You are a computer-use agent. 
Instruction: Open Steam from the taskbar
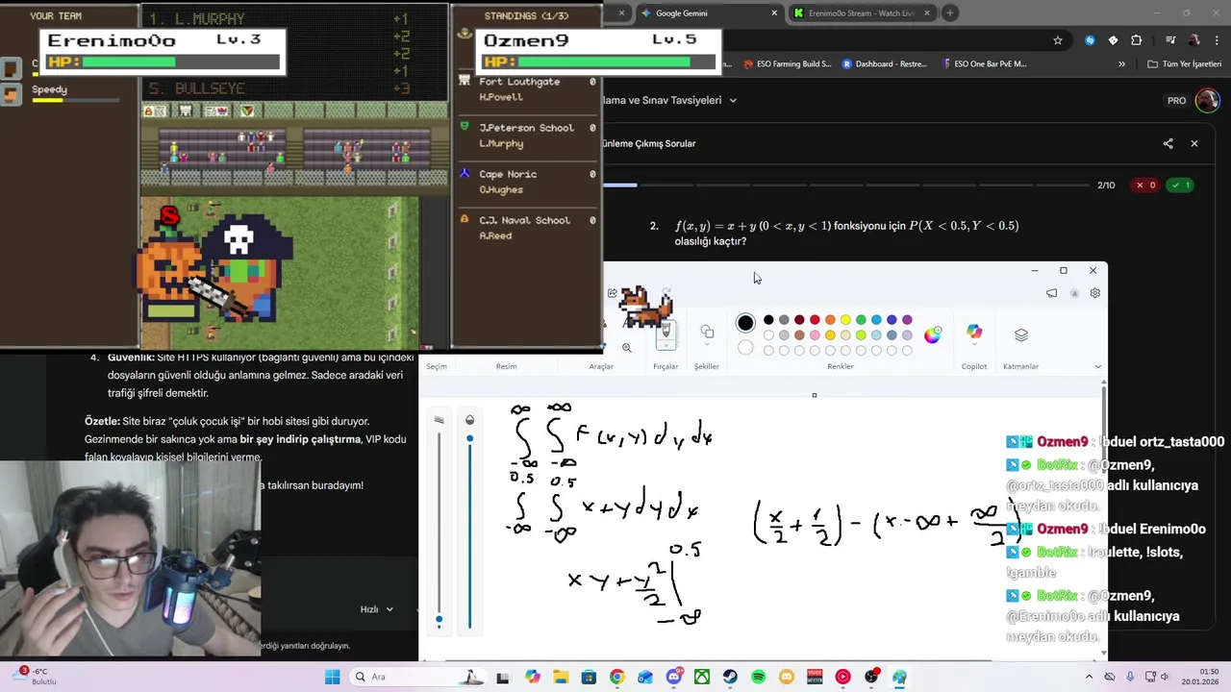coord(730,677)
